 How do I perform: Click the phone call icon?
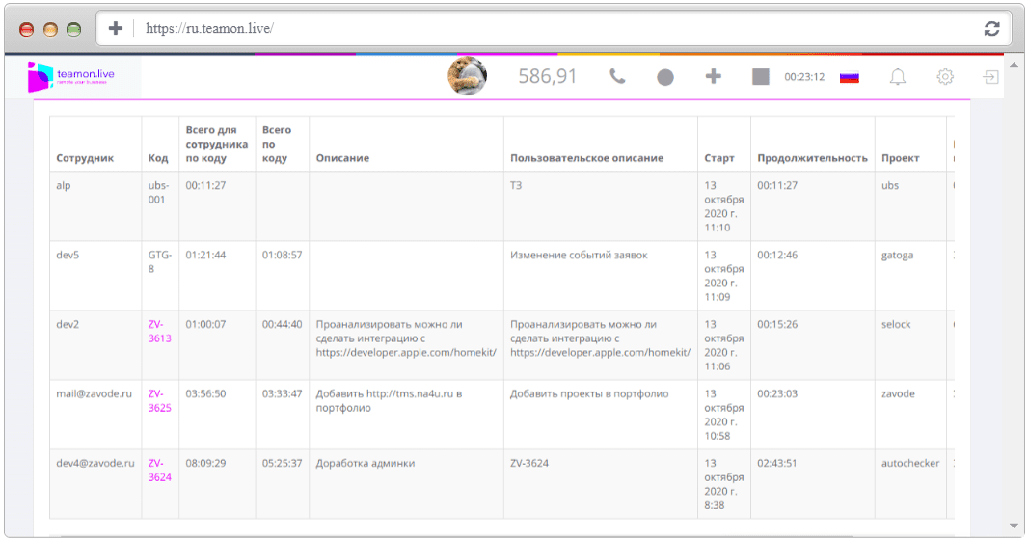[617, 77]
